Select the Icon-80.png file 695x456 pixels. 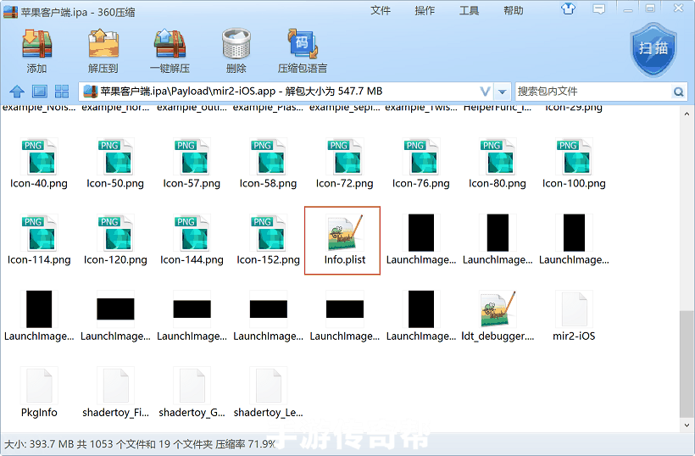[498, 164]
